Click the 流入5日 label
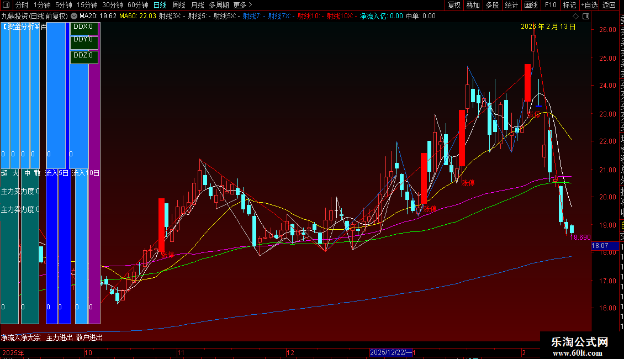Image resolution: width=624 pixels, height=359 pixels. pyautogui.click(x=57, y=173)
